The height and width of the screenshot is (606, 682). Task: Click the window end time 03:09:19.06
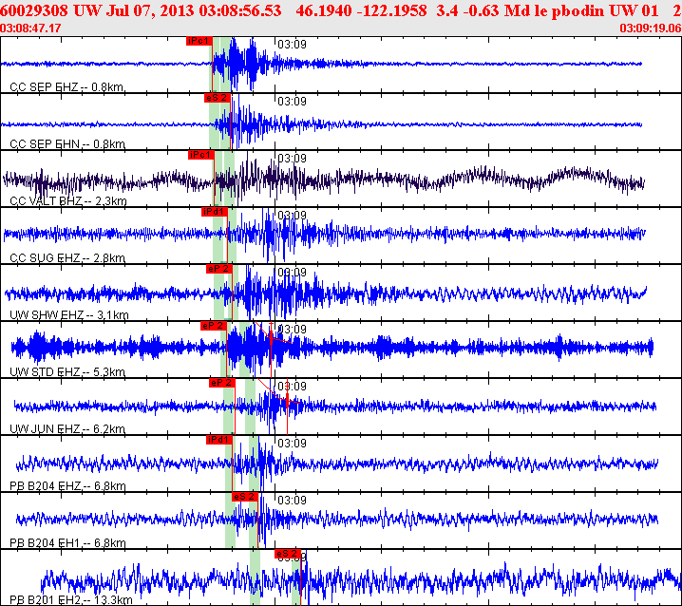[x=651, y=28]
